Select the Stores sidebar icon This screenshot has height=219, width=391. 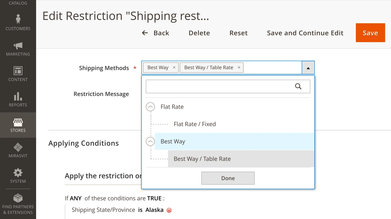pos(18,123)
